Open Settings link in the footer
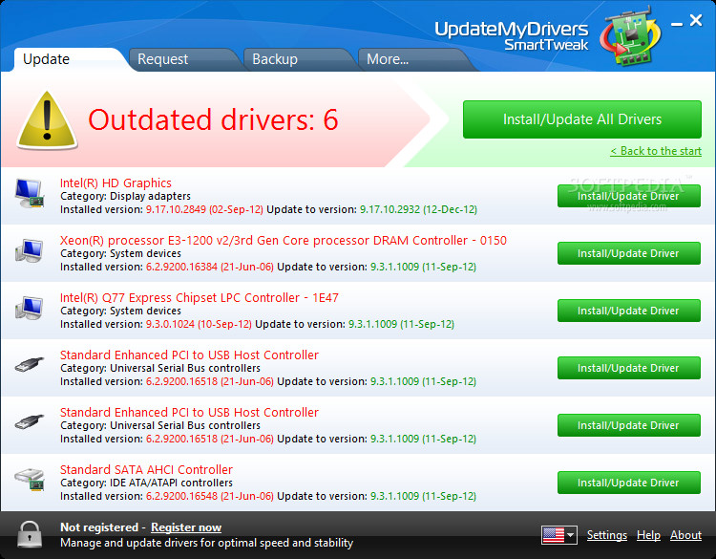The width and height of the screenshot is (716, 559). [x=607, y=535]
